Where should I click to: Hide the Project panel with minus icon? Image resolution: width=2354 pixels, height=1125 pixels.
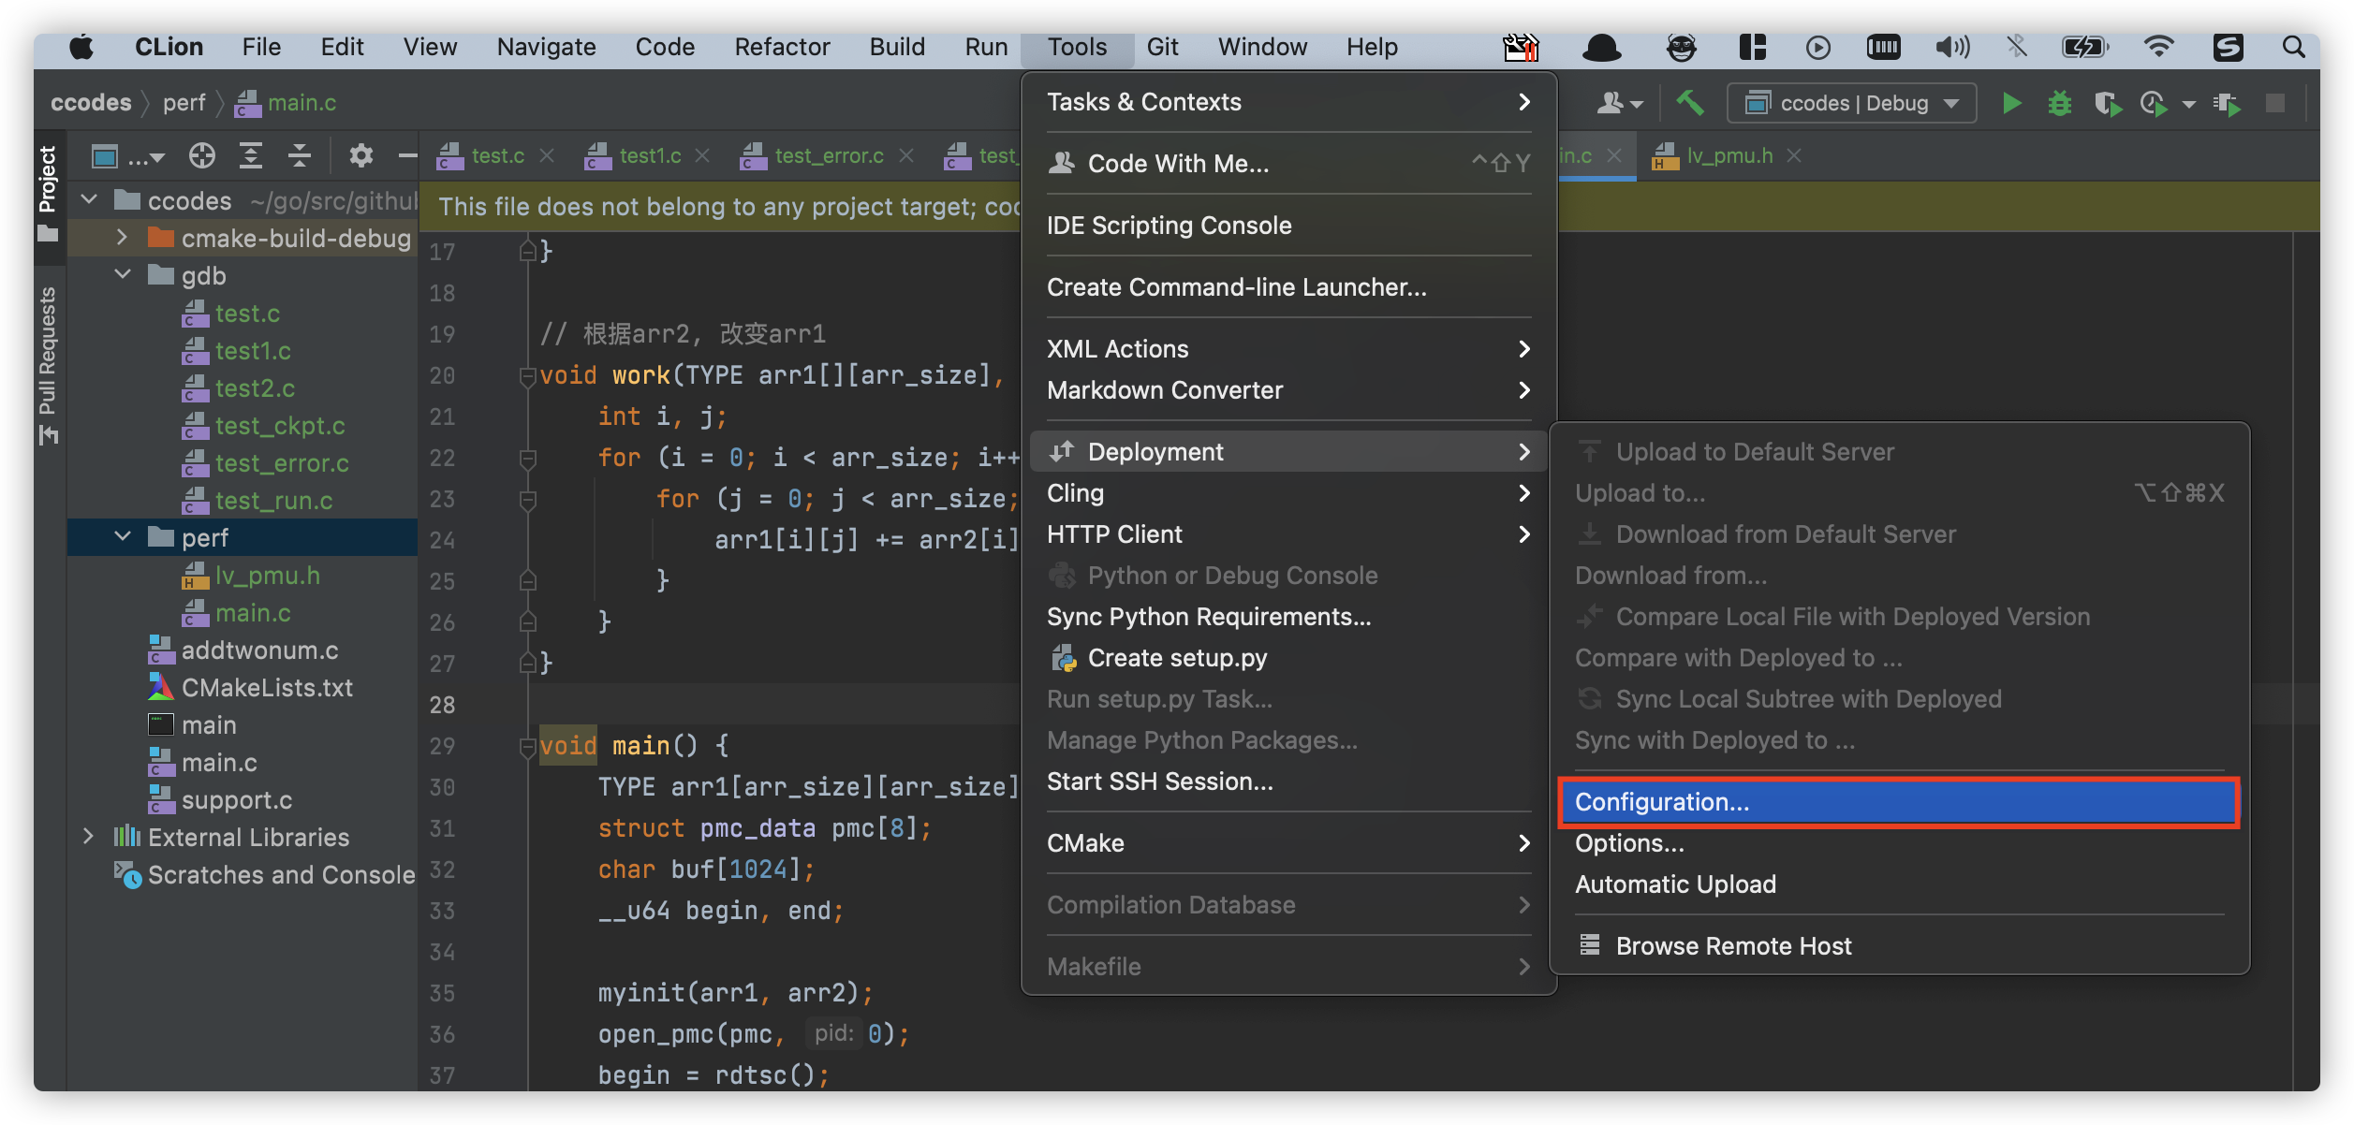(407, 155)
